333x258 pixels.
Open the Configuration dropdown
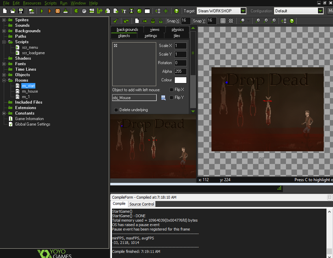(320, 11)
